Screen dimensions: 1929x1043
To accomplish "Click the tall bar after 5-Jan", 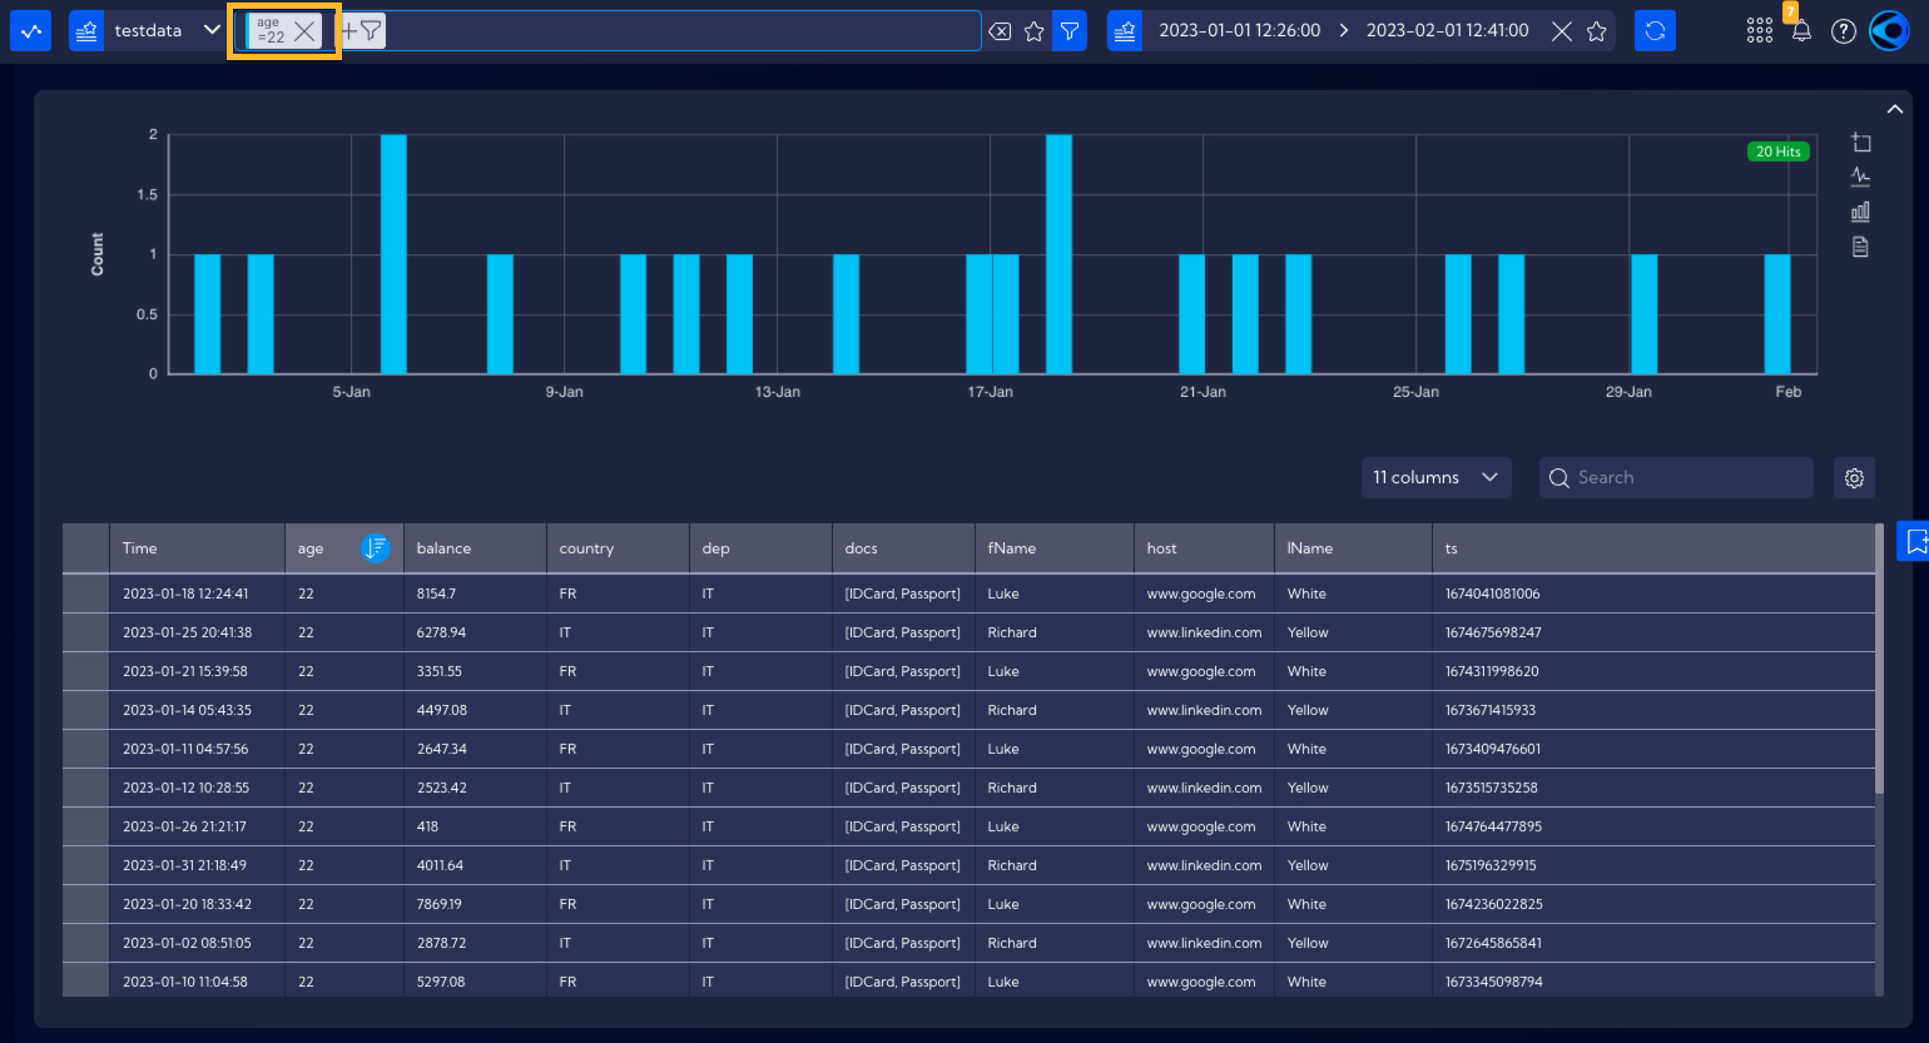I will click(394, 254).
